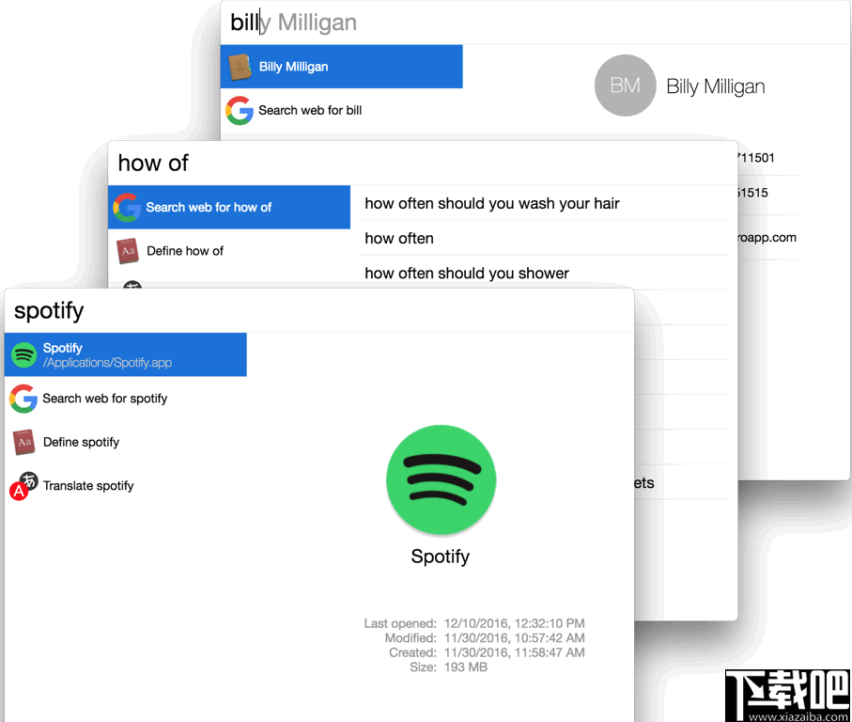
Task: Click the Google icon beside Search web for bill
Action: coord(240,110)
